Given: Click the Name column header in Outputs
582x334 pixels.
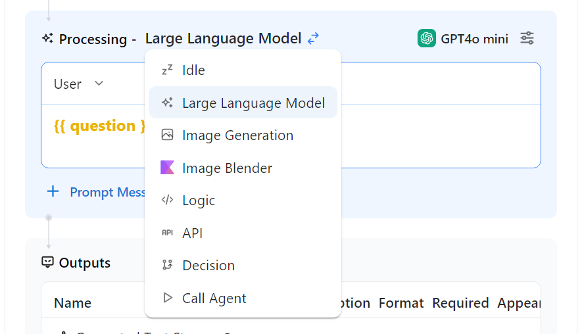Looking at the screenshot, I should tap(72, 303).
